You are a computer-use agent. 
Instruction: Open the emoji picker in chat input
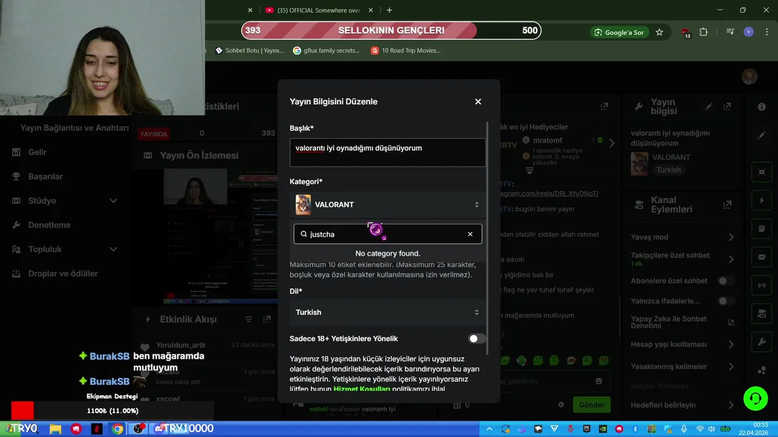click(599, 381)
